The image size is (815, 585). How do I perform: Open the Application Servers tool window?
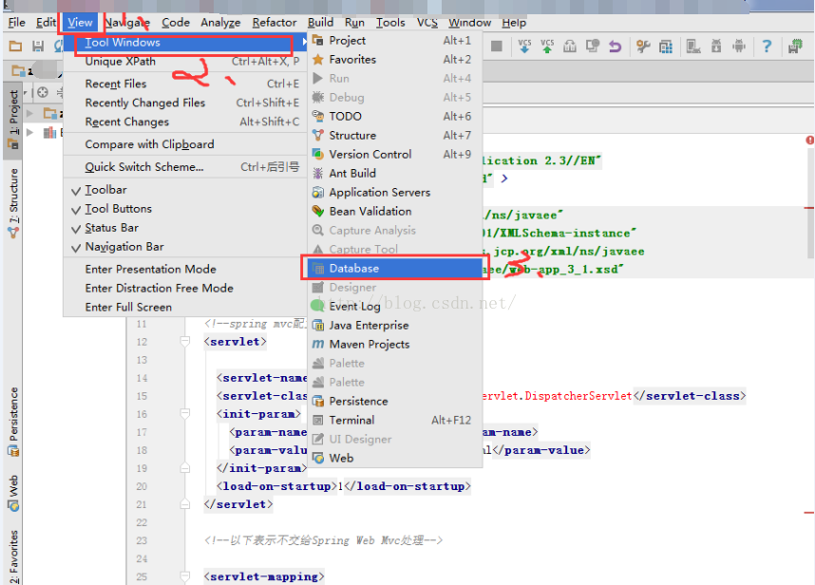(395, 192)
